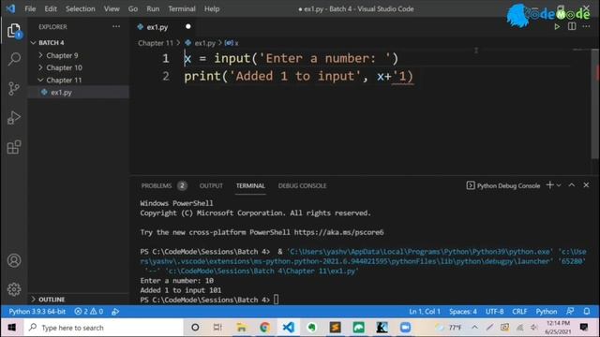Open the Search view in activity bar
Image resolution: width=600 pixels, height=337 pixels.
click(14, 59)
